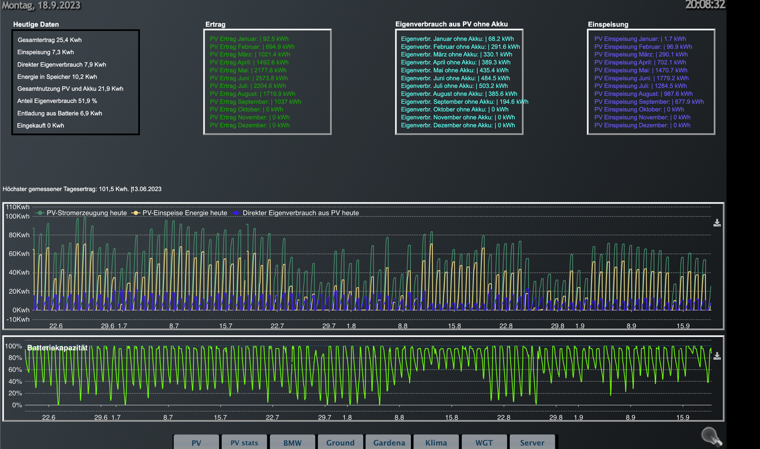Click PV Einspeisung Mai row

pos(641,70)
